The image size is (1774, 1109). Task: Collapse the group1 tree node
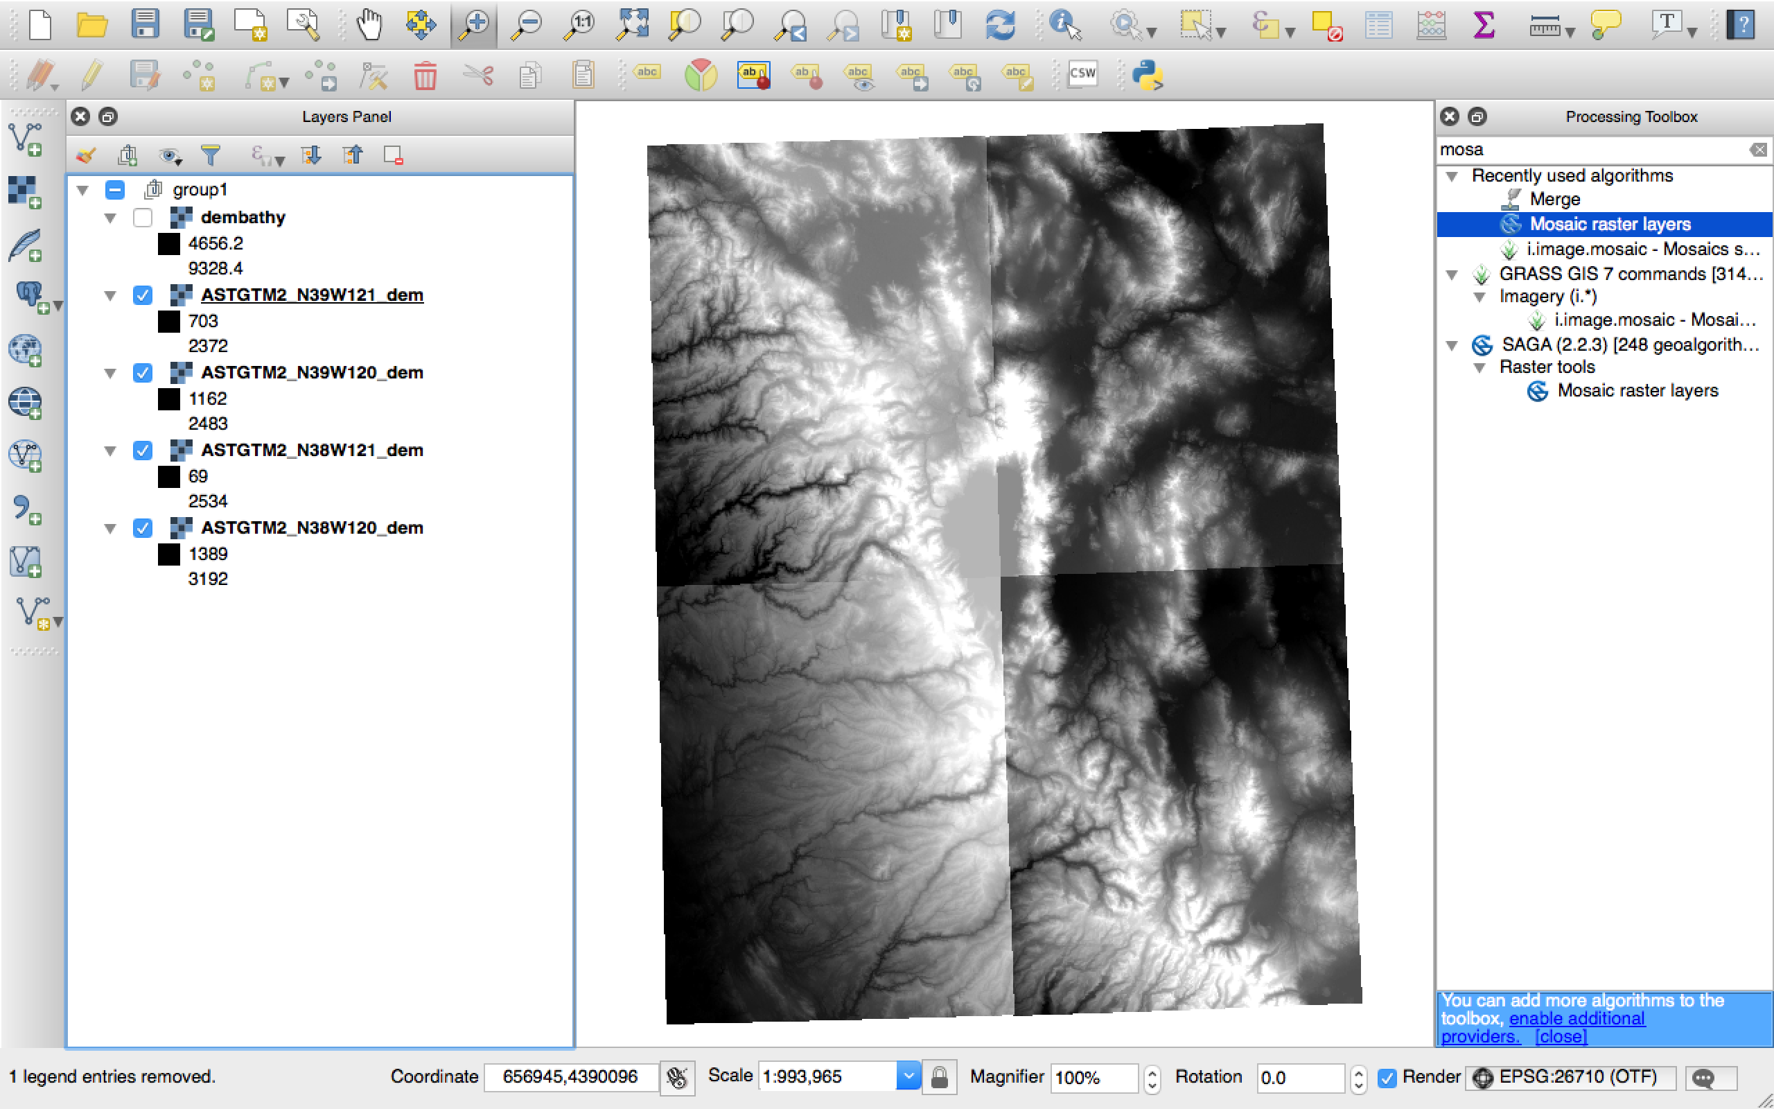click(x=83, y=191)
